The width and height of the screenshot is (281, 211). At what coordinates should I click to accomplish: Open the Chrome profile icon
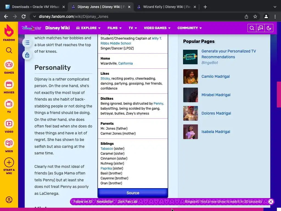[x=266, y=16]
